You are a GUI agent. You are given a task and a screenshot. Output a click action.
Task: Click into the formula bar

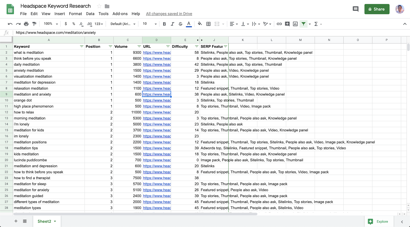[x=211, y=33]
